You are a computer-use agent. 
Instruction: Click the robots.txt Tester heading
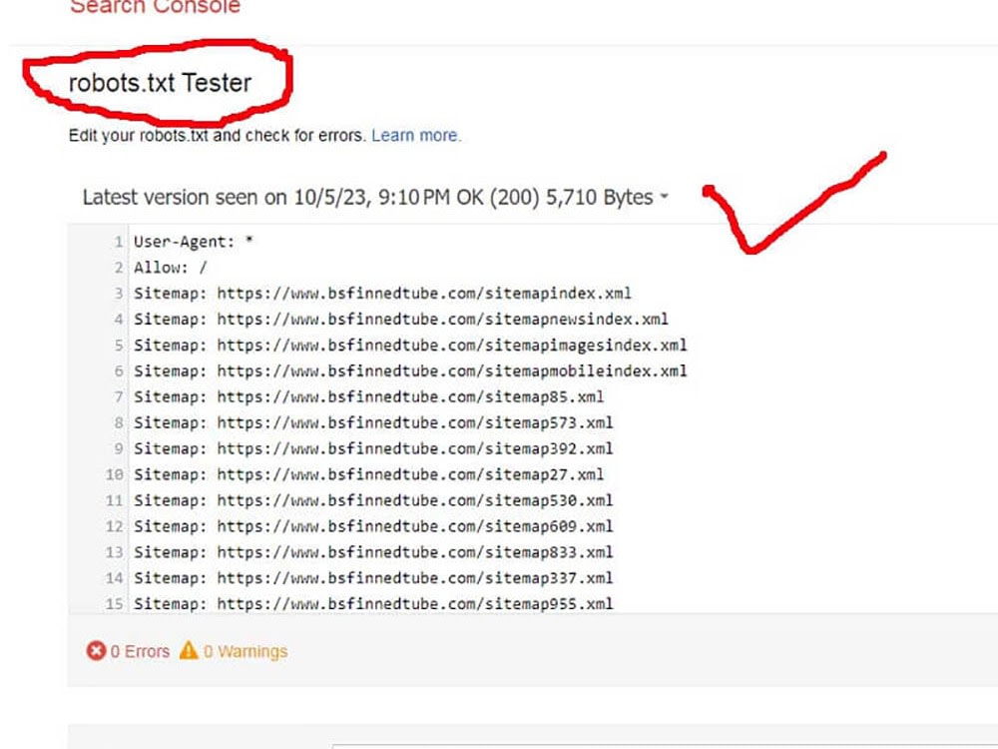pos(160,84)
